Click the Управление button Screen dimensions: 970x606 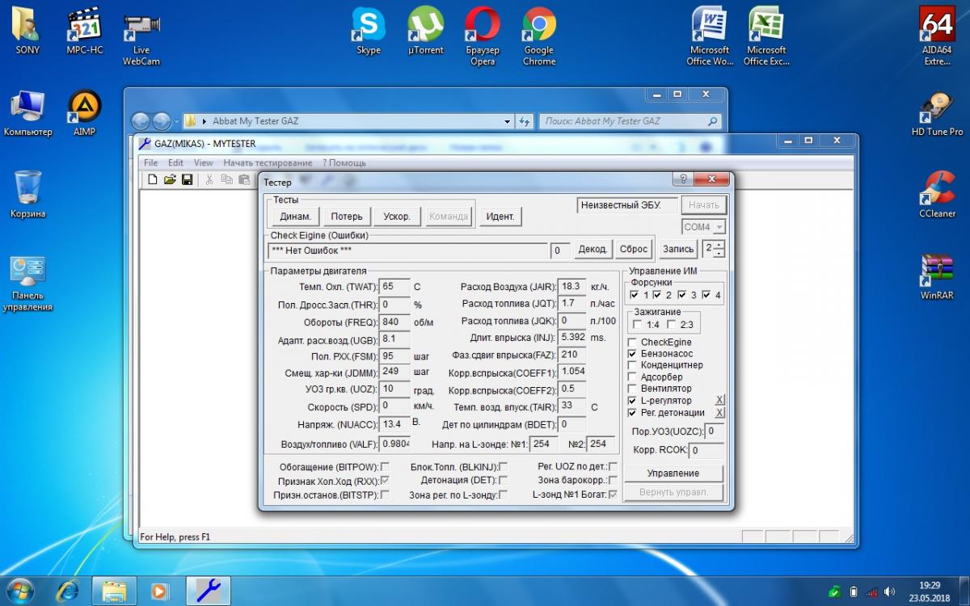(x=673, y=473)
